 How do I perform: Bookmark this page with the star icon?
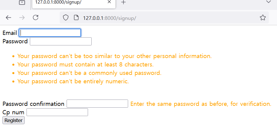pyautogui.click(x=263, y=18)
